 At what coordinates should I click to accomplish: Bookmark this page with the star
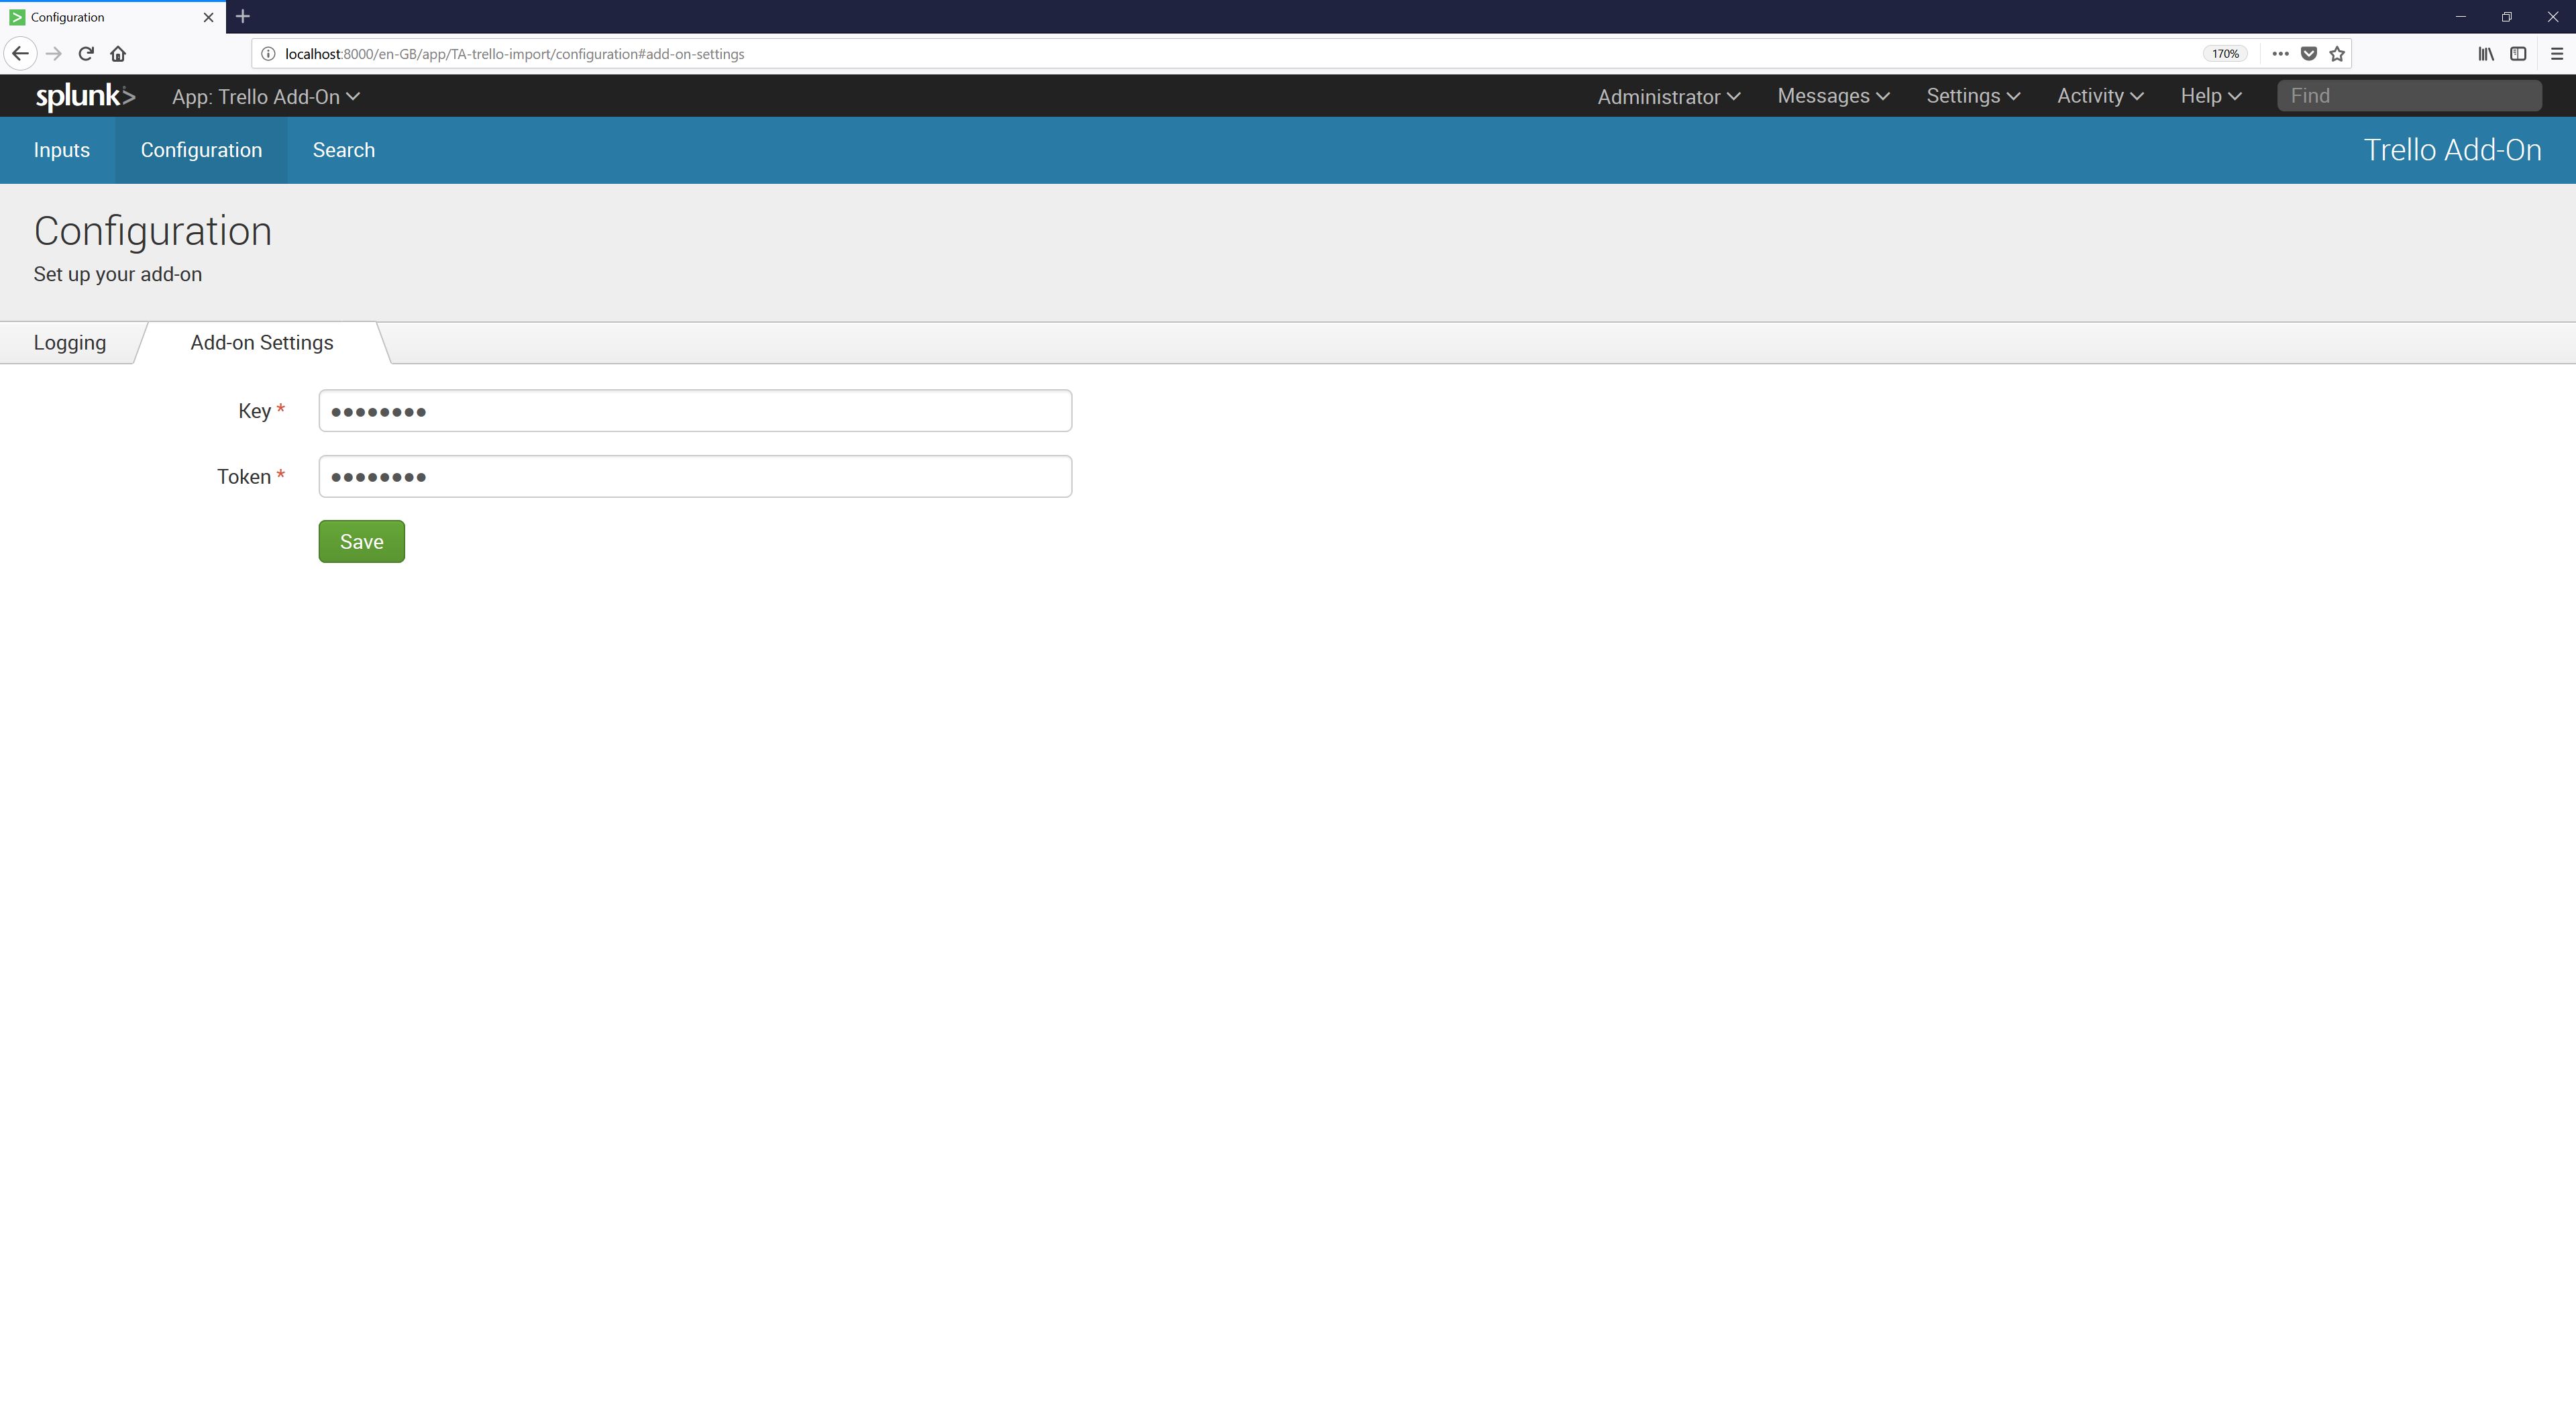pyautogui.click(x=2337, y=54)
